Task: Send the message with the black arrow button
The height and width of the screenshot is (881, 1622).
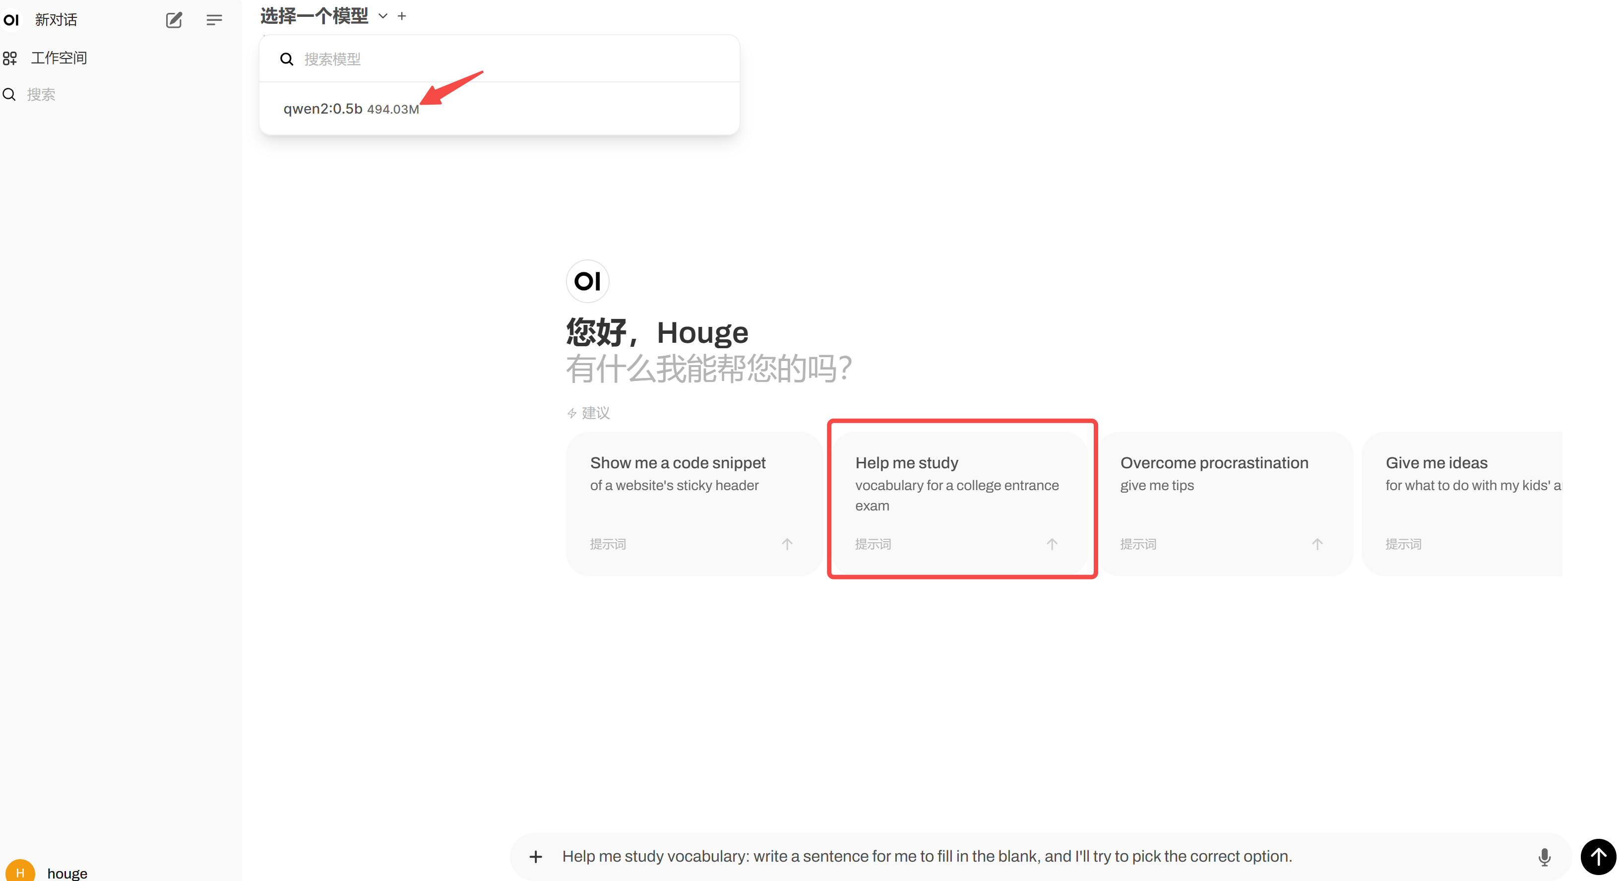Action: click(x=1598, y=856)
